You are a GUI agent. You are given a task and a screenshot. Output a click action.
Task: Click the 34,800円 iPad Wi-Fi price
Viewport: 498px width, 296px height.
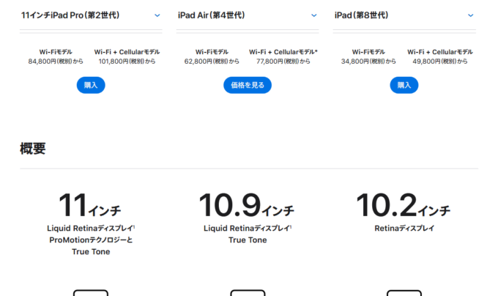tap(368, 62)
